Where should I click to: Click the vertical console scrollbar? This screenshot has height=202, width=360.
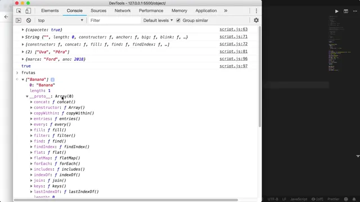pyautogui.click(x=260, y=77)
